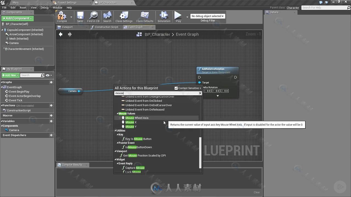Viewport: 351px width, 197px height.
Task: Select IsMouseButtonDown action
Action: (138, 147)
